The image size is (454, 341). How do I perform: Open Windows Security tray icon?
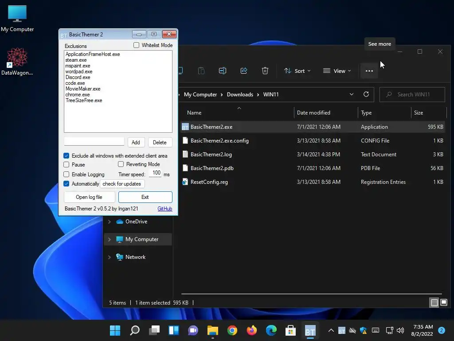364,330
